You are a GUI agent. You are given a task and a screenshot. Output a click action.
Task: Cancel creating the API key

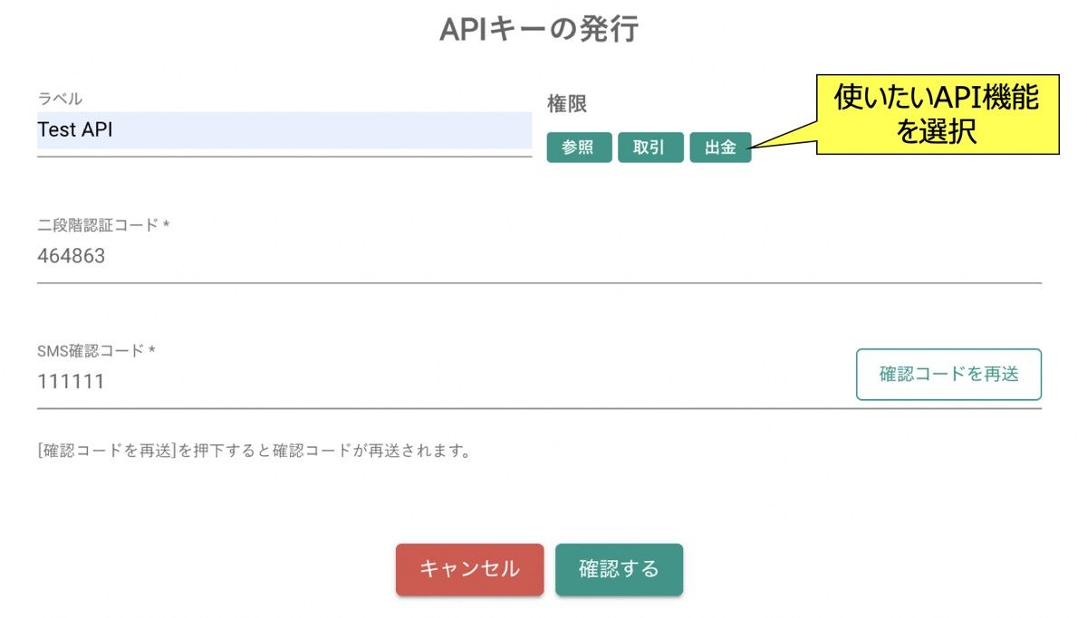point(468,569)
